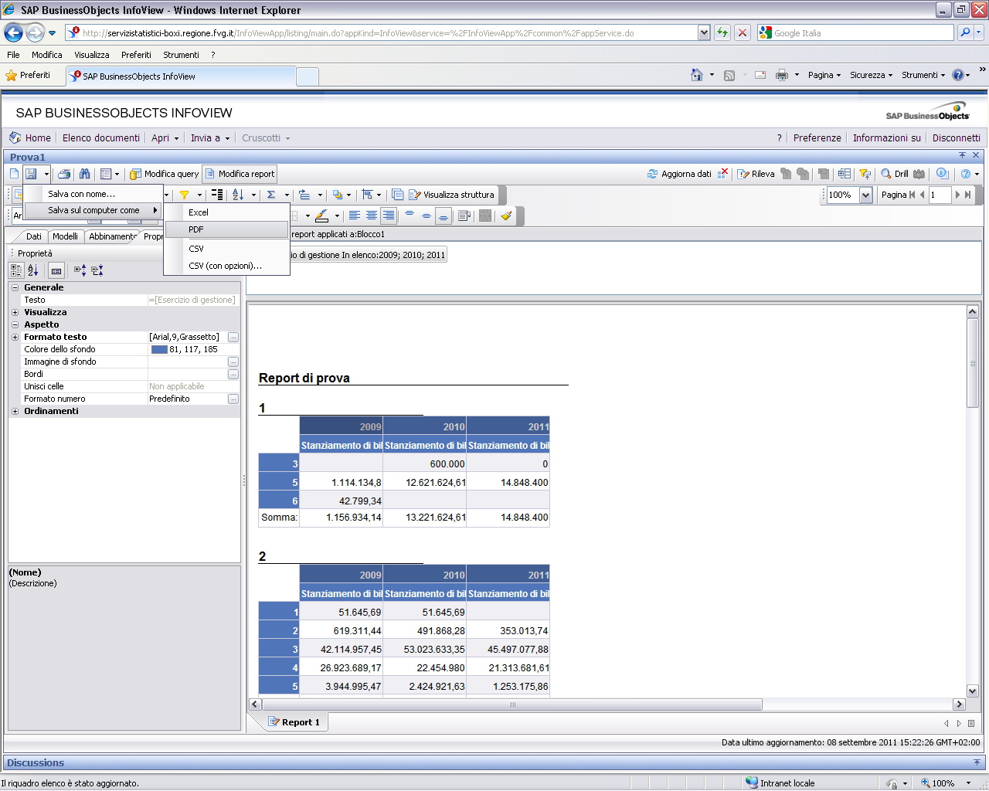Click the center text align icon
Screen dimensions: 989x791
pyautogui.click(x=372, y=216)
